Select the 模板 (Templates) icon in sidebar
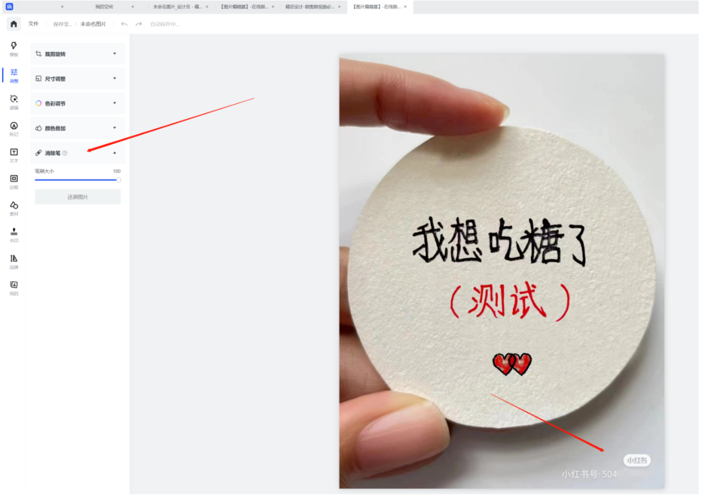702x498 pixels. [13, 46]
